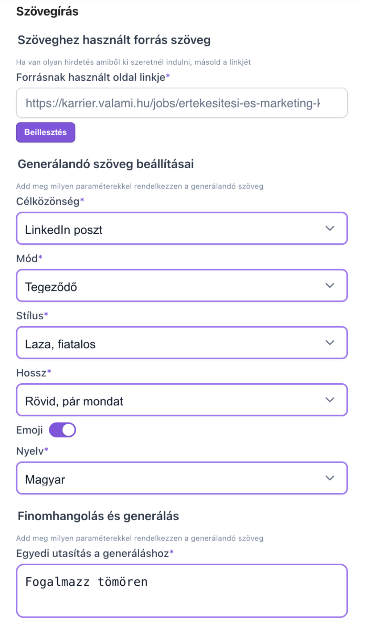Click the chevron next to Tegeződő
This screenshot has height=622, width=365.
point(330,286)
